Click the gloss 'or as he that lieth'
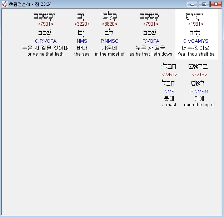224x217 pixels. click(46, 54)
